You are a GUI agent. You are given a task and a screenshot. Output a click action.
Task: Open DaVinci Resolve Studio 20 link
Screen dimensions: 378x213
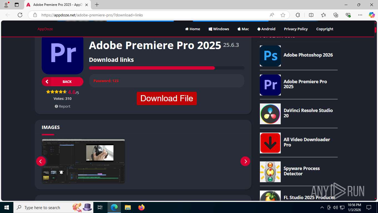308,113
